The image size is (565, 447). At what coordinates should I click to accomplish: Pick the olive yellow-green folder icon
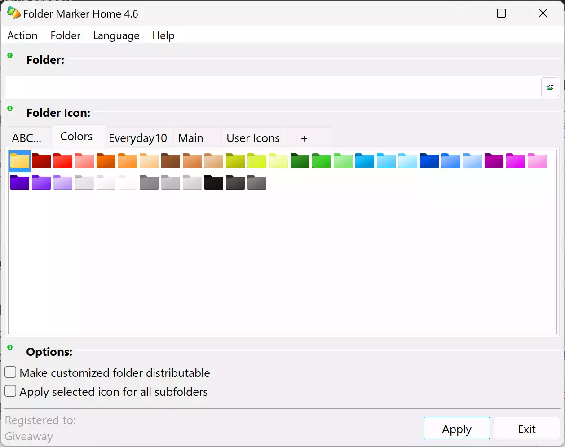[x=235, y=161]
